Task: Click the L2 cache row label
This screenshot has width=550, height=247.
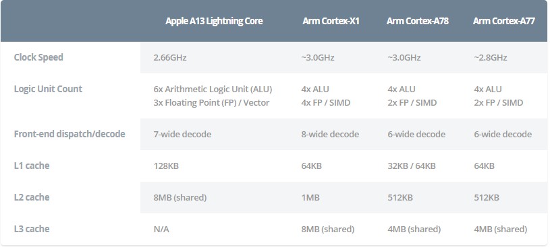Action: pos(32,197)
